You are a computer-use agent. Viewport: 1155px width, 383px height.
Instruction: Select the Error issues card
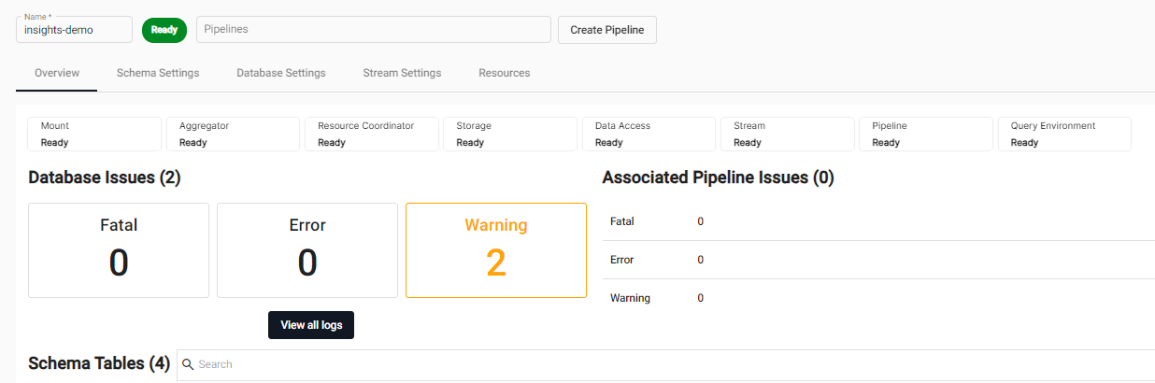coord(307,250)
